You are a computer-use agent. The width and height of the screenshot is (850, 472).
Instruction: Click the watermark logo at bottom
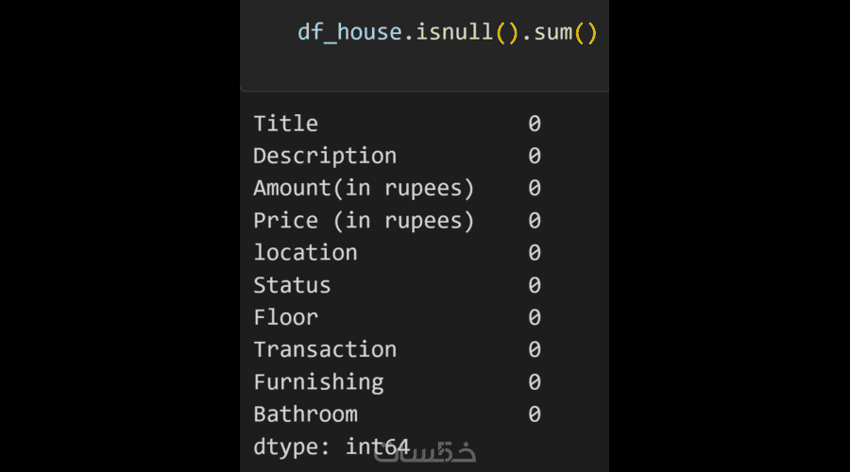click(425, 452)
